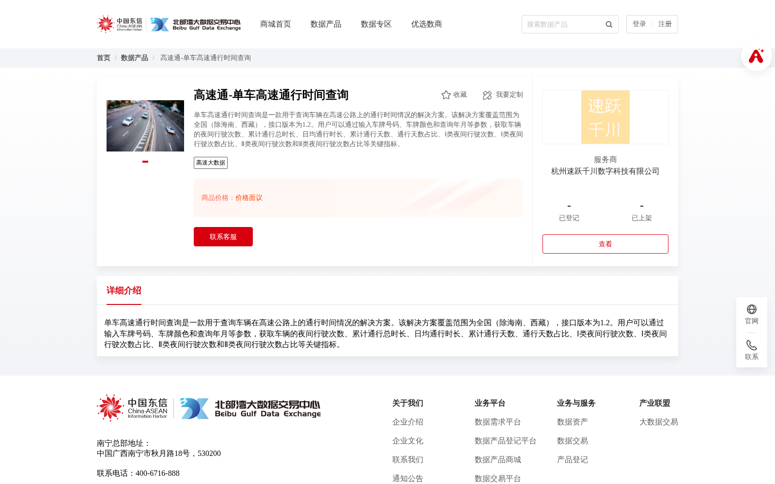Open the 数据产品 navigation menu
Screen dimensions: 775x484
(326, 24)
